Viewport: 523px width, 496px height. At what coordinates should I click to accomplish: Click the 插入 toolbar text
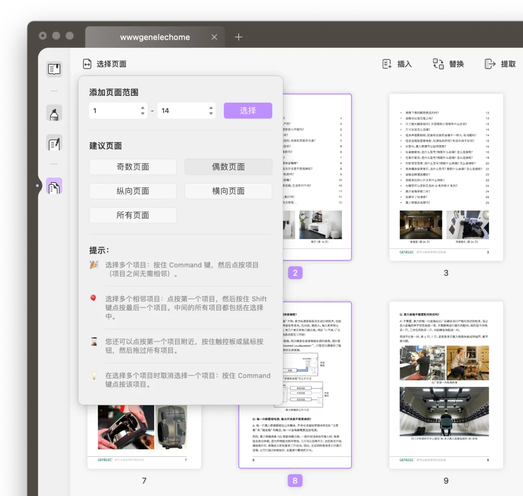click(404, 64)
